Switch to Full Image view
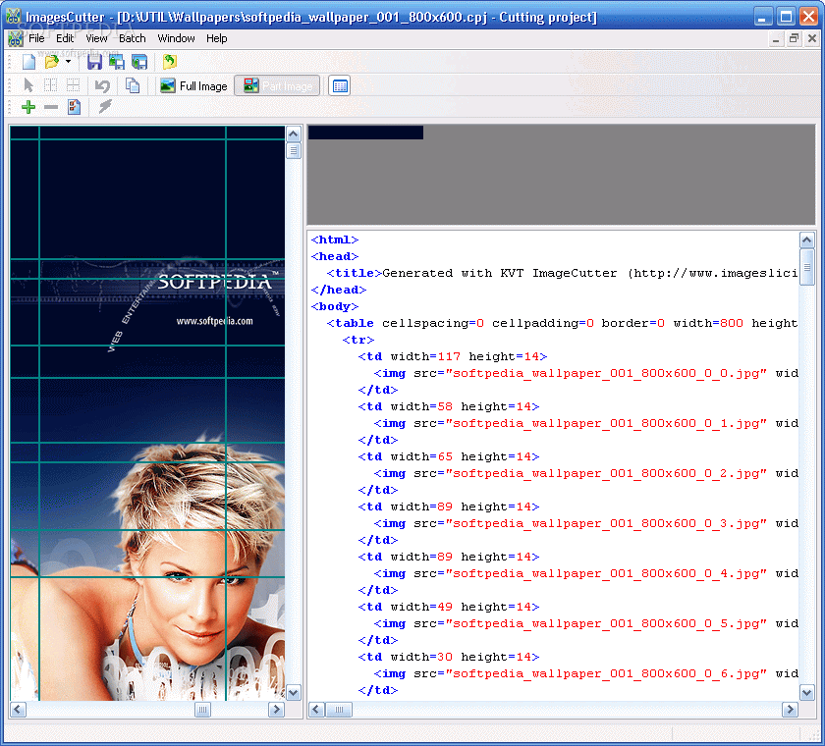The width and height of the screenshot is (825, 746). [194, 85]
